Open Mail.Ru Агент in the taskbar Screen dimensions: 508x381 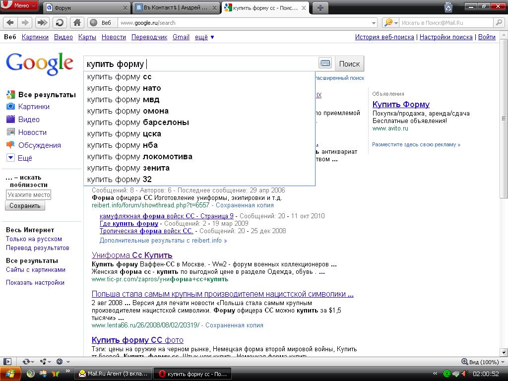tap(114, 374)
